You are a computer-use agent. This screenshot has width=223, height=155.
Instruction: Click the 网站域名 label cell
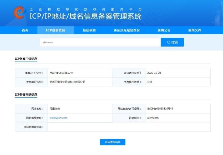pyautogui.click(x=129, y=118)
